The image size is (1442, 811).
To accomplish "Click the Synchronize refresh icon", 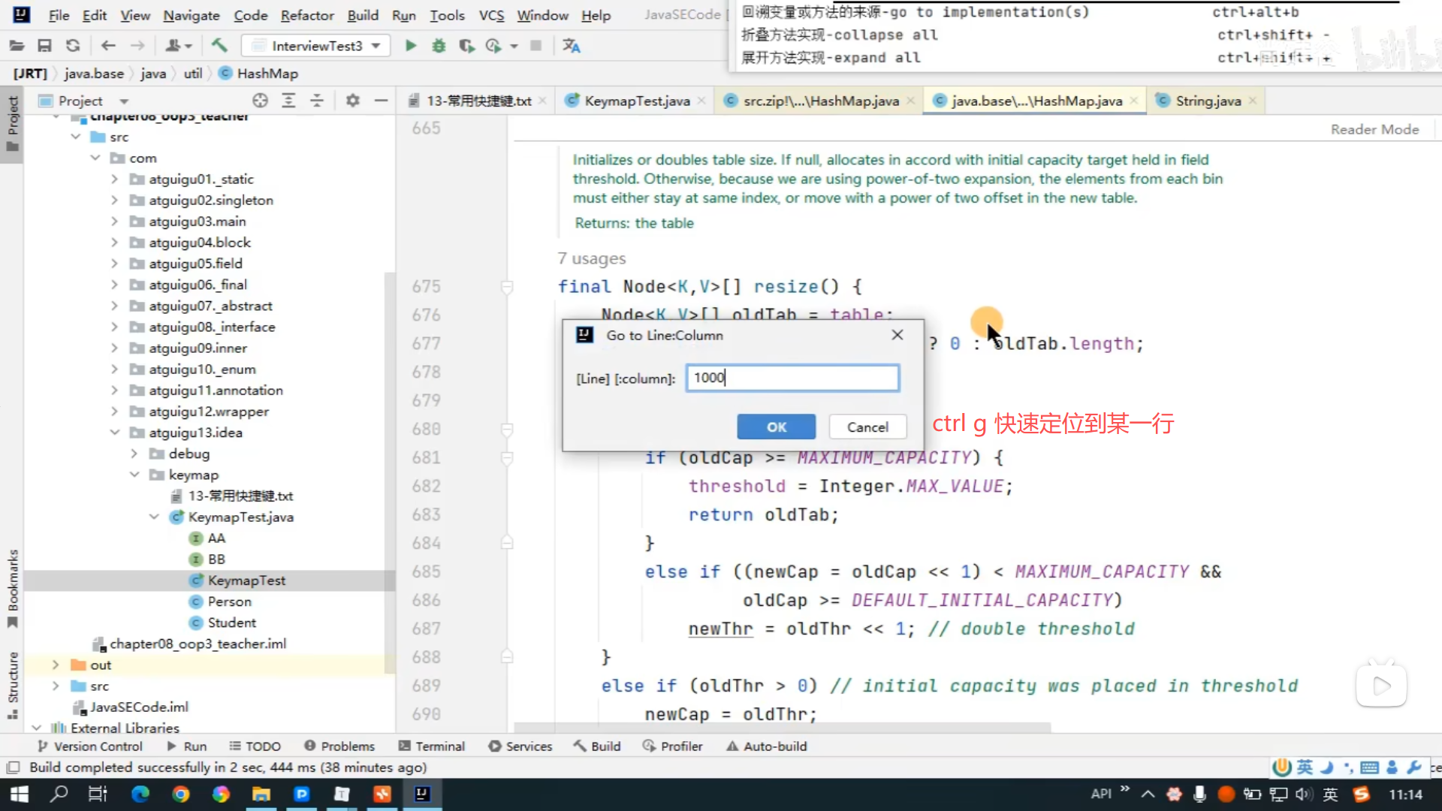I will point(73,46).
